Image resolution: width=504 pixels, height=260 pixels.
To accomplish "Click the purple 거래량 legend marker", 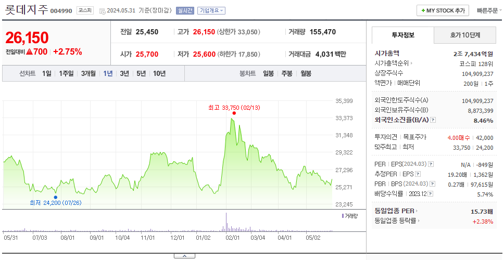I will [343, 216].
